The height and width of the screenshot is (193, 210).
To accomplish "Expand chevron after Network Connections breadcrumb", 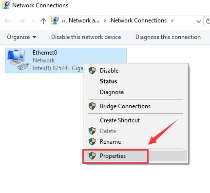I will (172, 21).
